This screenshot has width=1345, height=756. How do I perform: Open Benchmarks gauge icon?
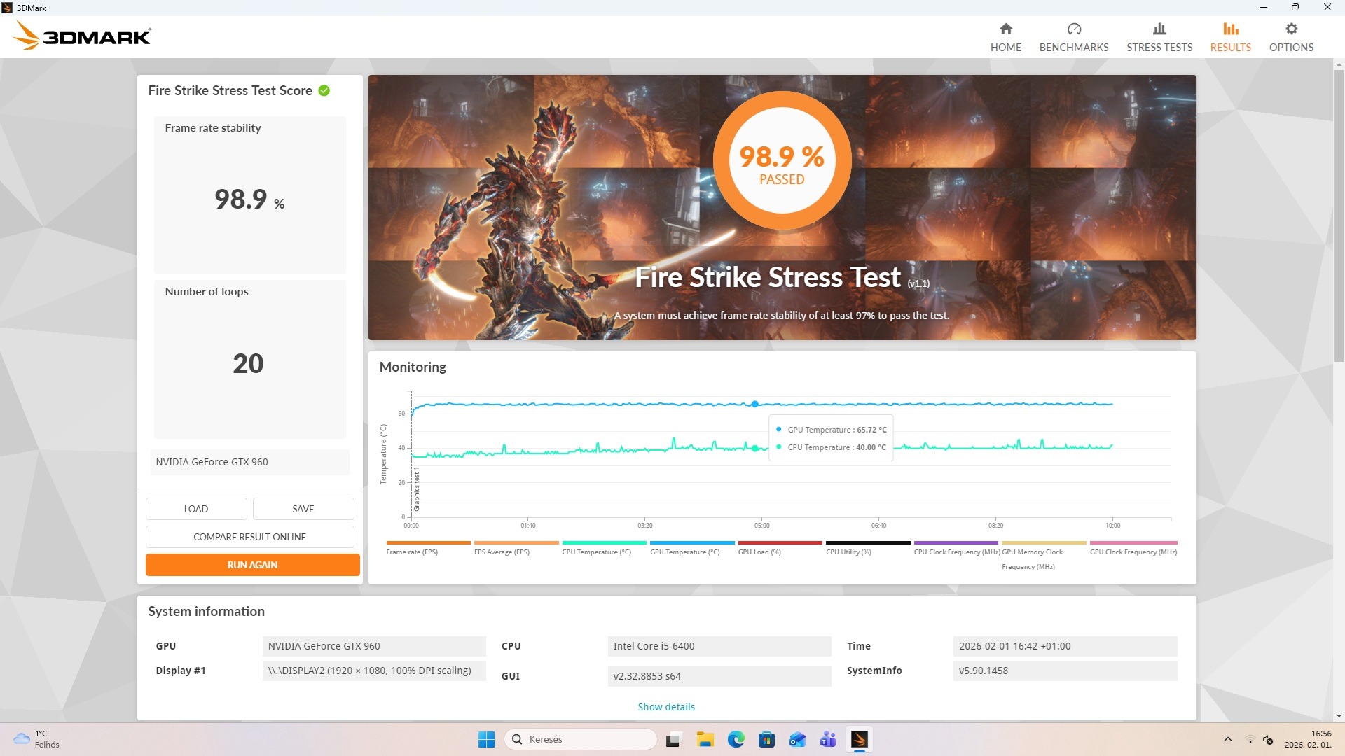click(x=1073, y=29)
